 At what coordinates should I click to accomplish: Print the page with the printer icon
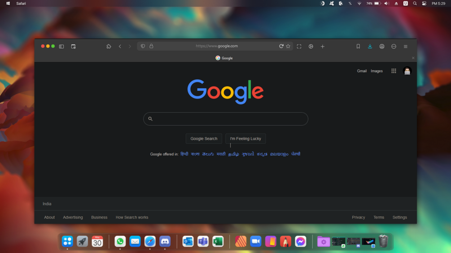point(382,46)
